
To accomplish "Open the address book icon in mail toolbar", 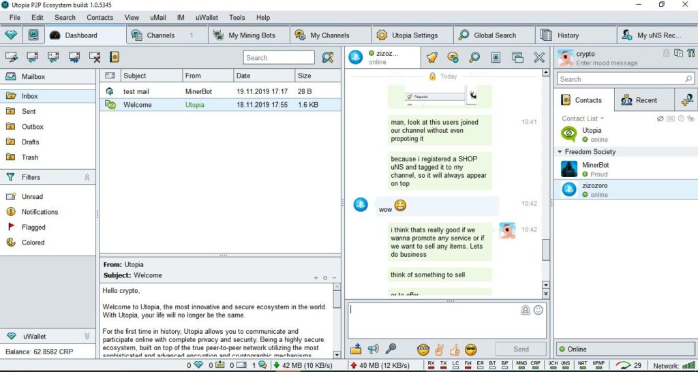I will pos(115,57).
